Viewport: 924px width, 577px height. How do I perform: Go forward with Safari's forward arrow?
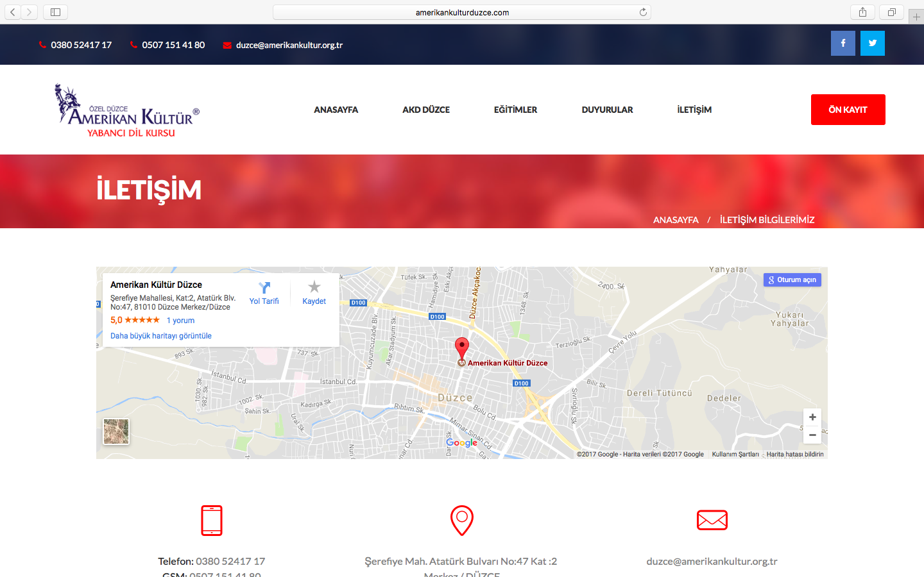pyautogui.click(x=29, y=12)
